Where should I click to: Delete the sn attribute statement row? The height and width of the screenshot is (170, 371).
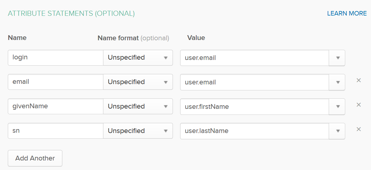point(358,129)
